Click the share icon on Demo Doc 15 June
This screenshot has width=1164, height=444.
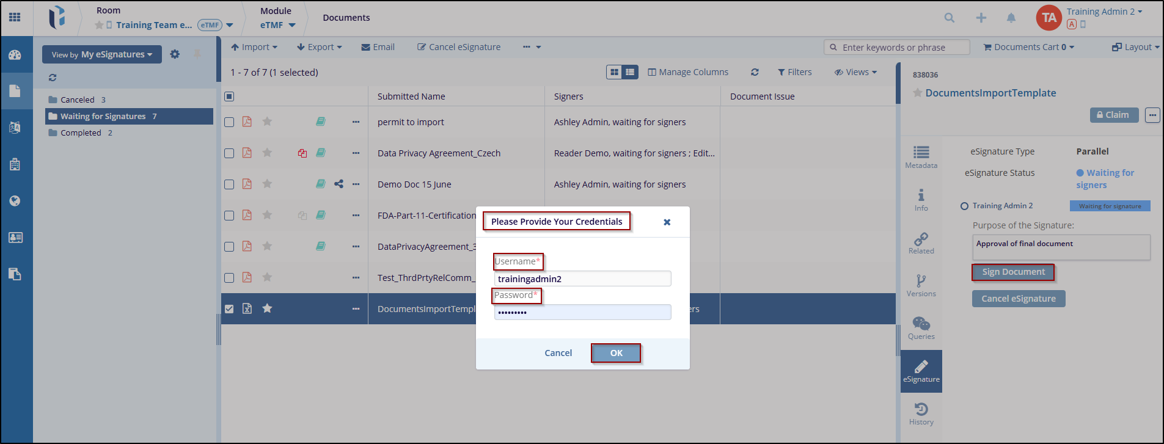coord(339,184)
